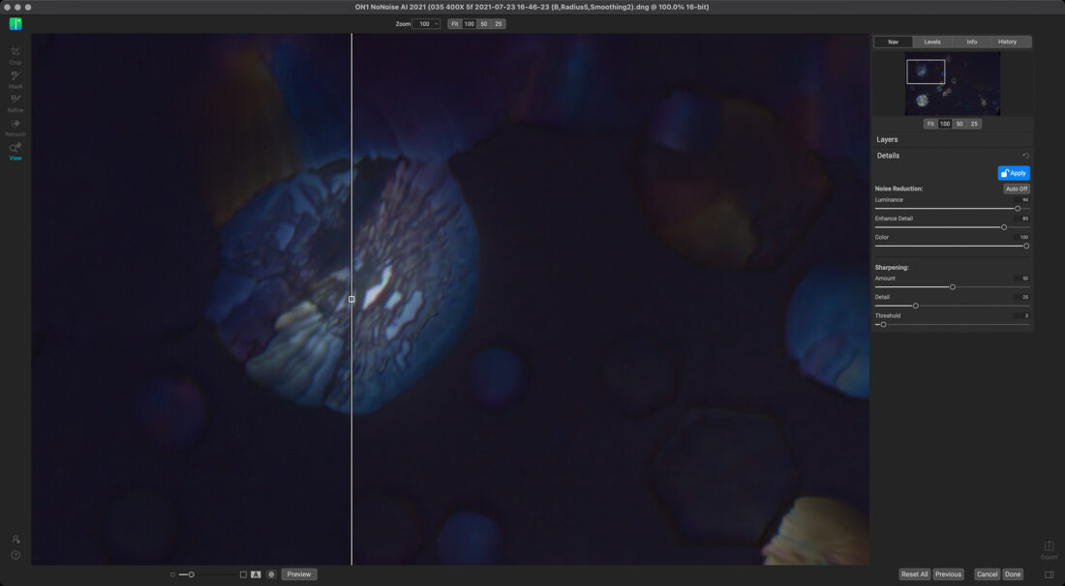
Task: Toggle the Auto Off noise reduction button
Action: coord(1016,189)
